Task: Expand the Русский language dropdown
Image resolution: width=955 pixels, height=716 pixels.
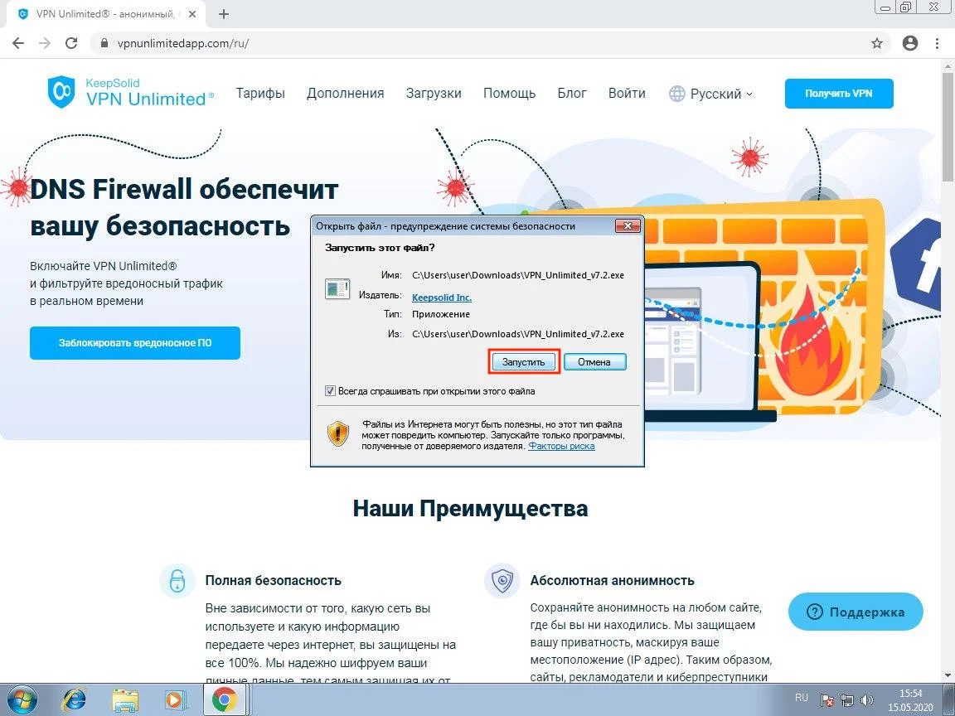Action: tap(711, 94)
